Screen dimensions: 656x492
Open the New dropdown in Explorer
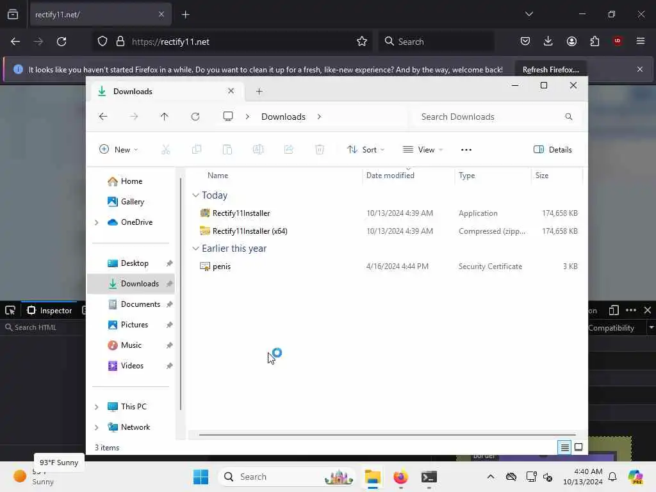[x=119, y=150]
